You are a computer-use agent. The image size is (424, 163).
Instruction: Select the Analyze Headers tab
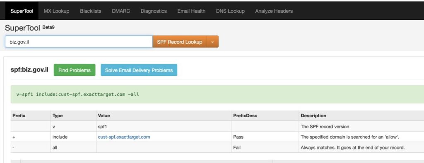(x=274, y=11)
